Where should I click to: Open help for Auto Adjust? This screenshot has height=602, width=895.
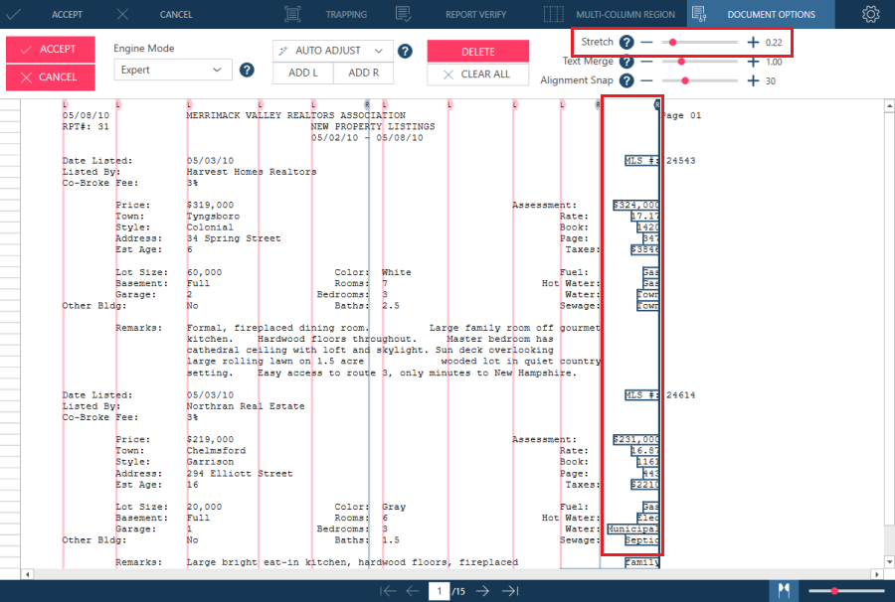[x=405, y=52]
